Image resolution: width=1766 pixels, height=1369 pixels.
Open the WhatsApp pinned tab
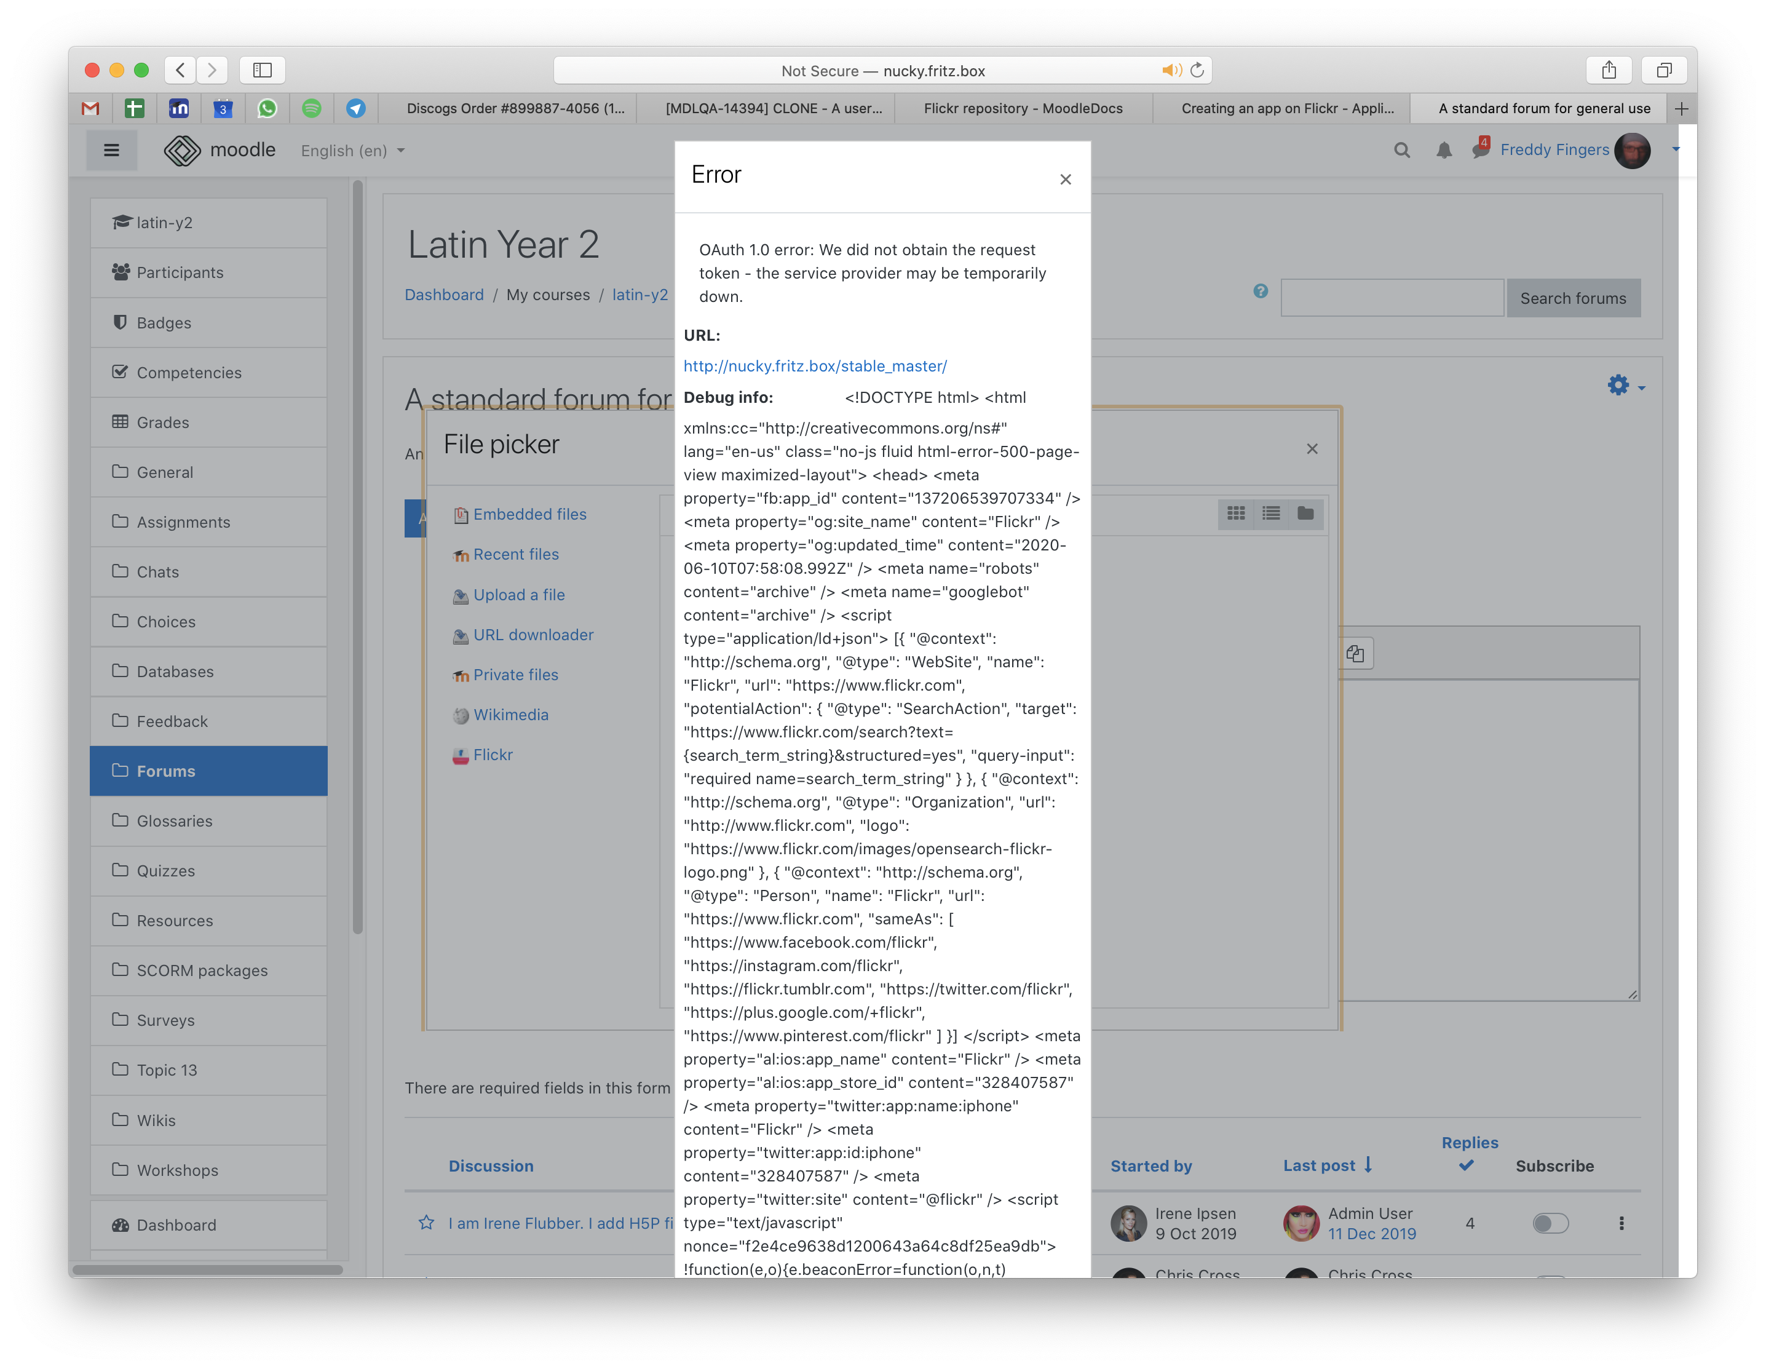(x=267, y=108)
